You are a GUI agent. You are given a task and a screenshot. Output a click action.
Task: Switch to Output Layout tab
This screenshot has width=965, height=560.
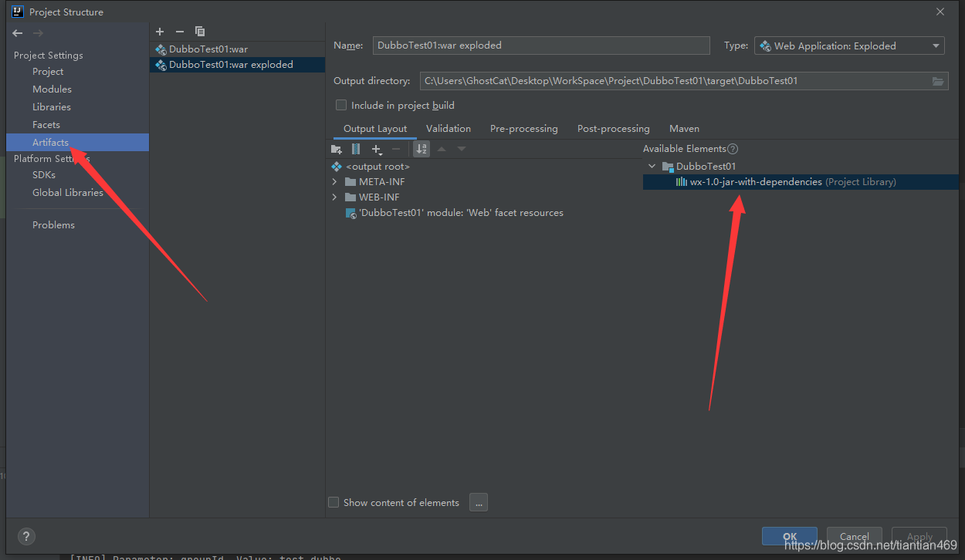coord(375,129)
